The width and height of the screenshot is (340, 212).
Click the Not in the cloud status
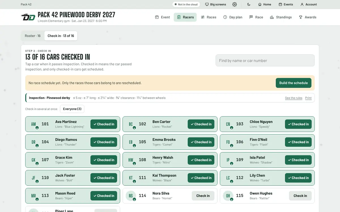click(x=186, y=5)
